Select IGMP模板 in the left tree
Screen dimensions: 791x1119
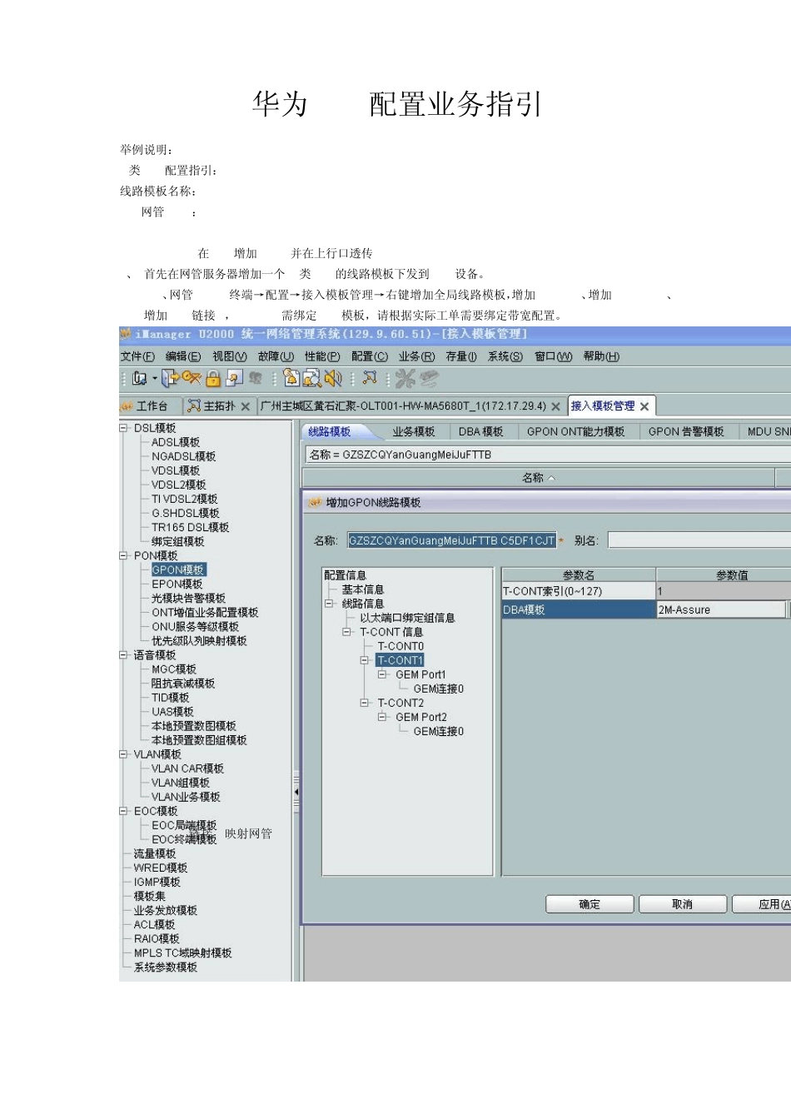click(157, 882)
